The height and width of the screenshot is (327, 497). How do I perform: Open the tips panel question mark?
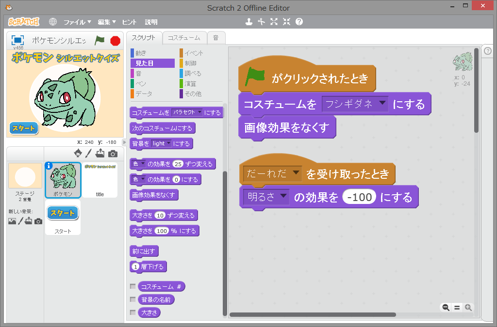click(x=488, y=50)
